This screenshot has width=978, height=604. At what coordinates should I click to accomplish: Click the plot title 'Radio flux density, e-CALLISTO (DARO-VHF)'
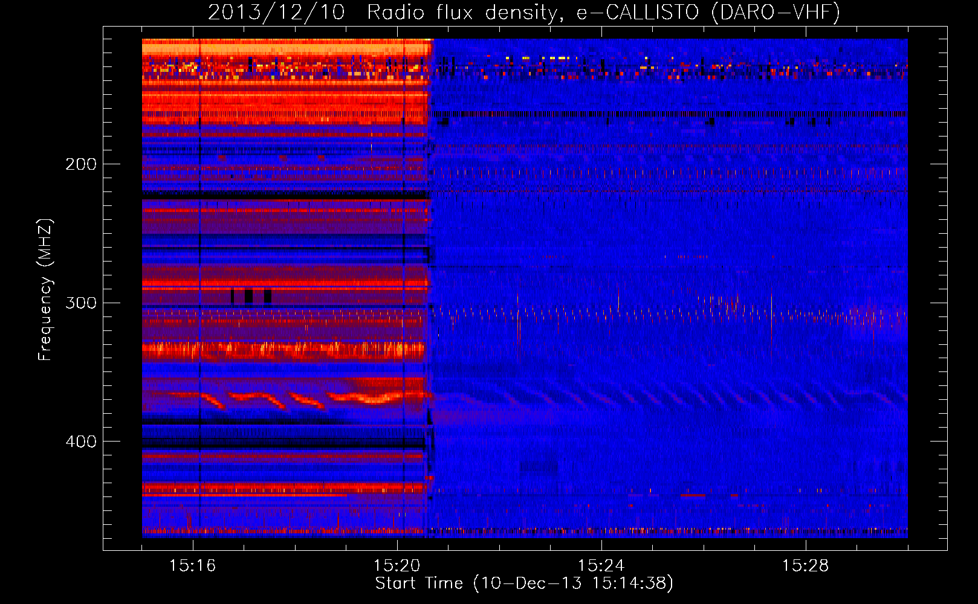pos(604,12)
